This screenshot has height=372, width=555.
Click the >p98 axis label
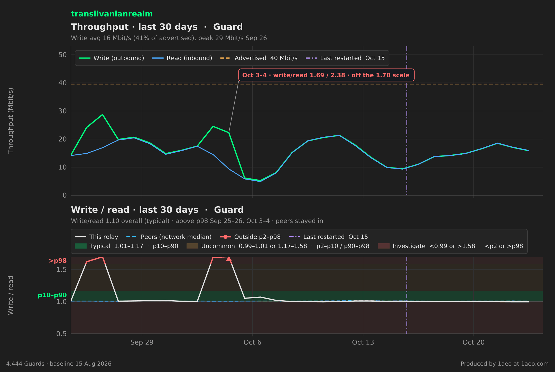tap(58, 261)
